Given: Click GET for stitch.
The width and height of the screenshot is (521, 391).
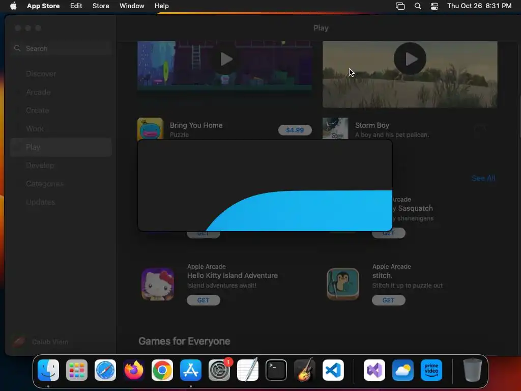Looking at the screenshot, I should click(388, 300).
